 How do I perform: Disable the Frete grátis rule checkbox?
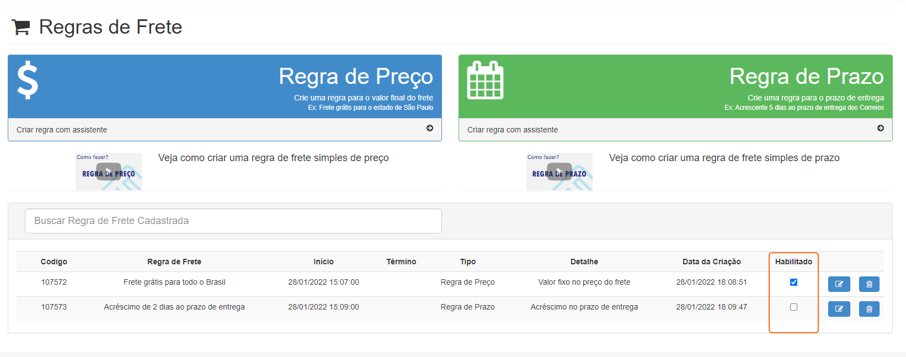tap(793, 283)
